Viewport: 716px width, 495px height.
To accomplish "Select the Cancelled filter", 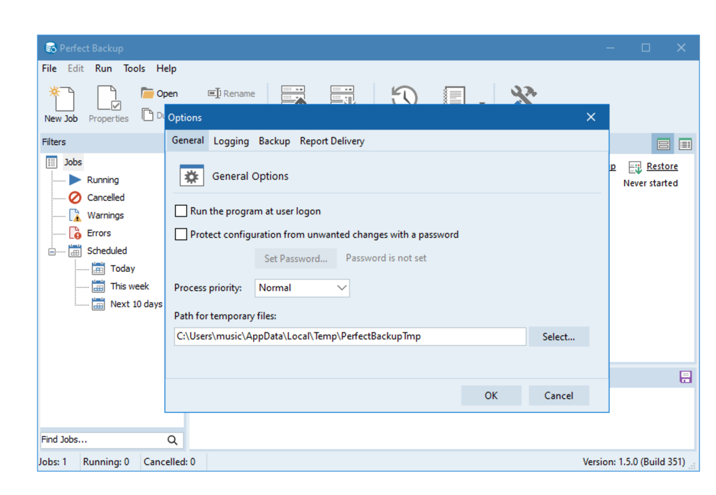I will coord(106,198).
